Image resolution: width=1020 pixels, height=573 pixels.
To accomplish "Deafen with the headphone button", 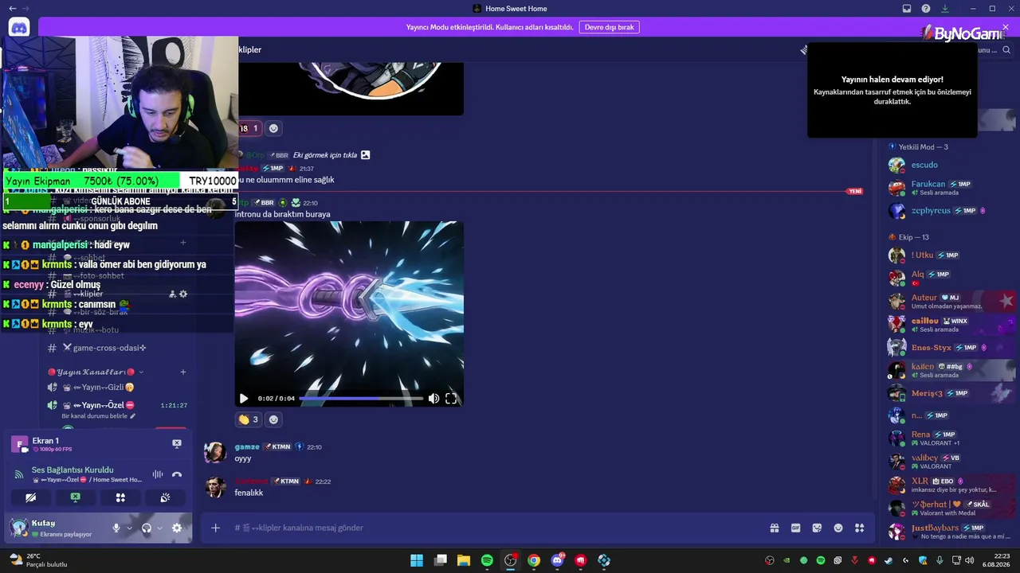I will coord(147,528).
